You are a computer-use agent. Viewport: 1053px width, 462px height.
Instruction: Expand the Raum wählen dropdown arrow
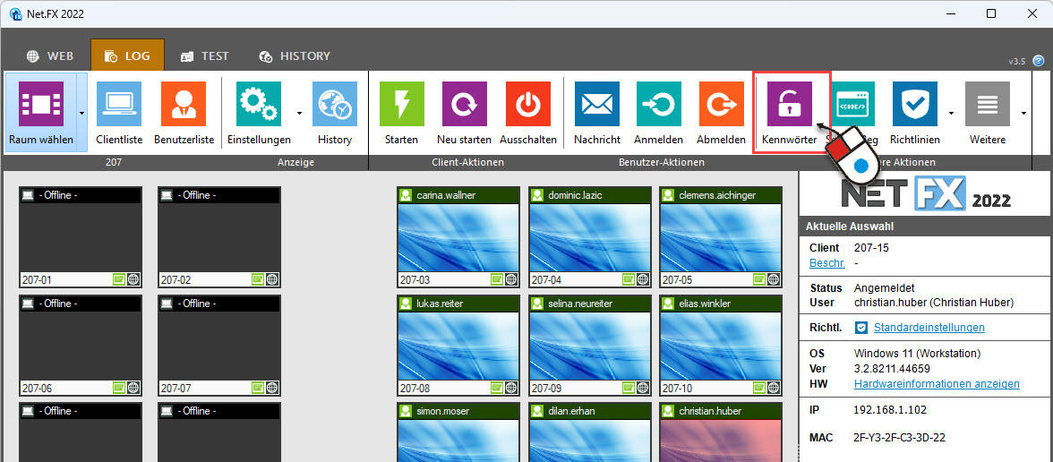tap(82, 113)
